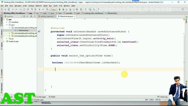Click the Save All toolbar icon
Screen dimensions: 188x106
point(5,9)
